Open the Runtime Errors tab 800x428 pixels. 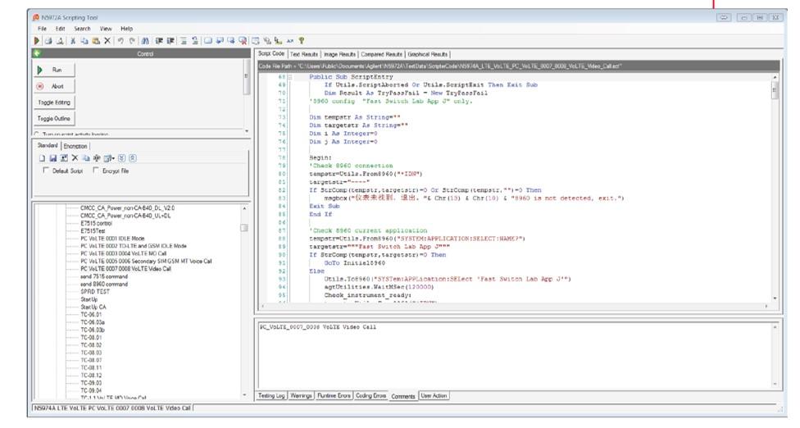pyautogui.click(x=334, y=396)
